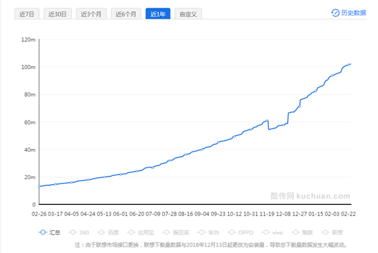Click the 100m y-axis label

pos(28,67)
